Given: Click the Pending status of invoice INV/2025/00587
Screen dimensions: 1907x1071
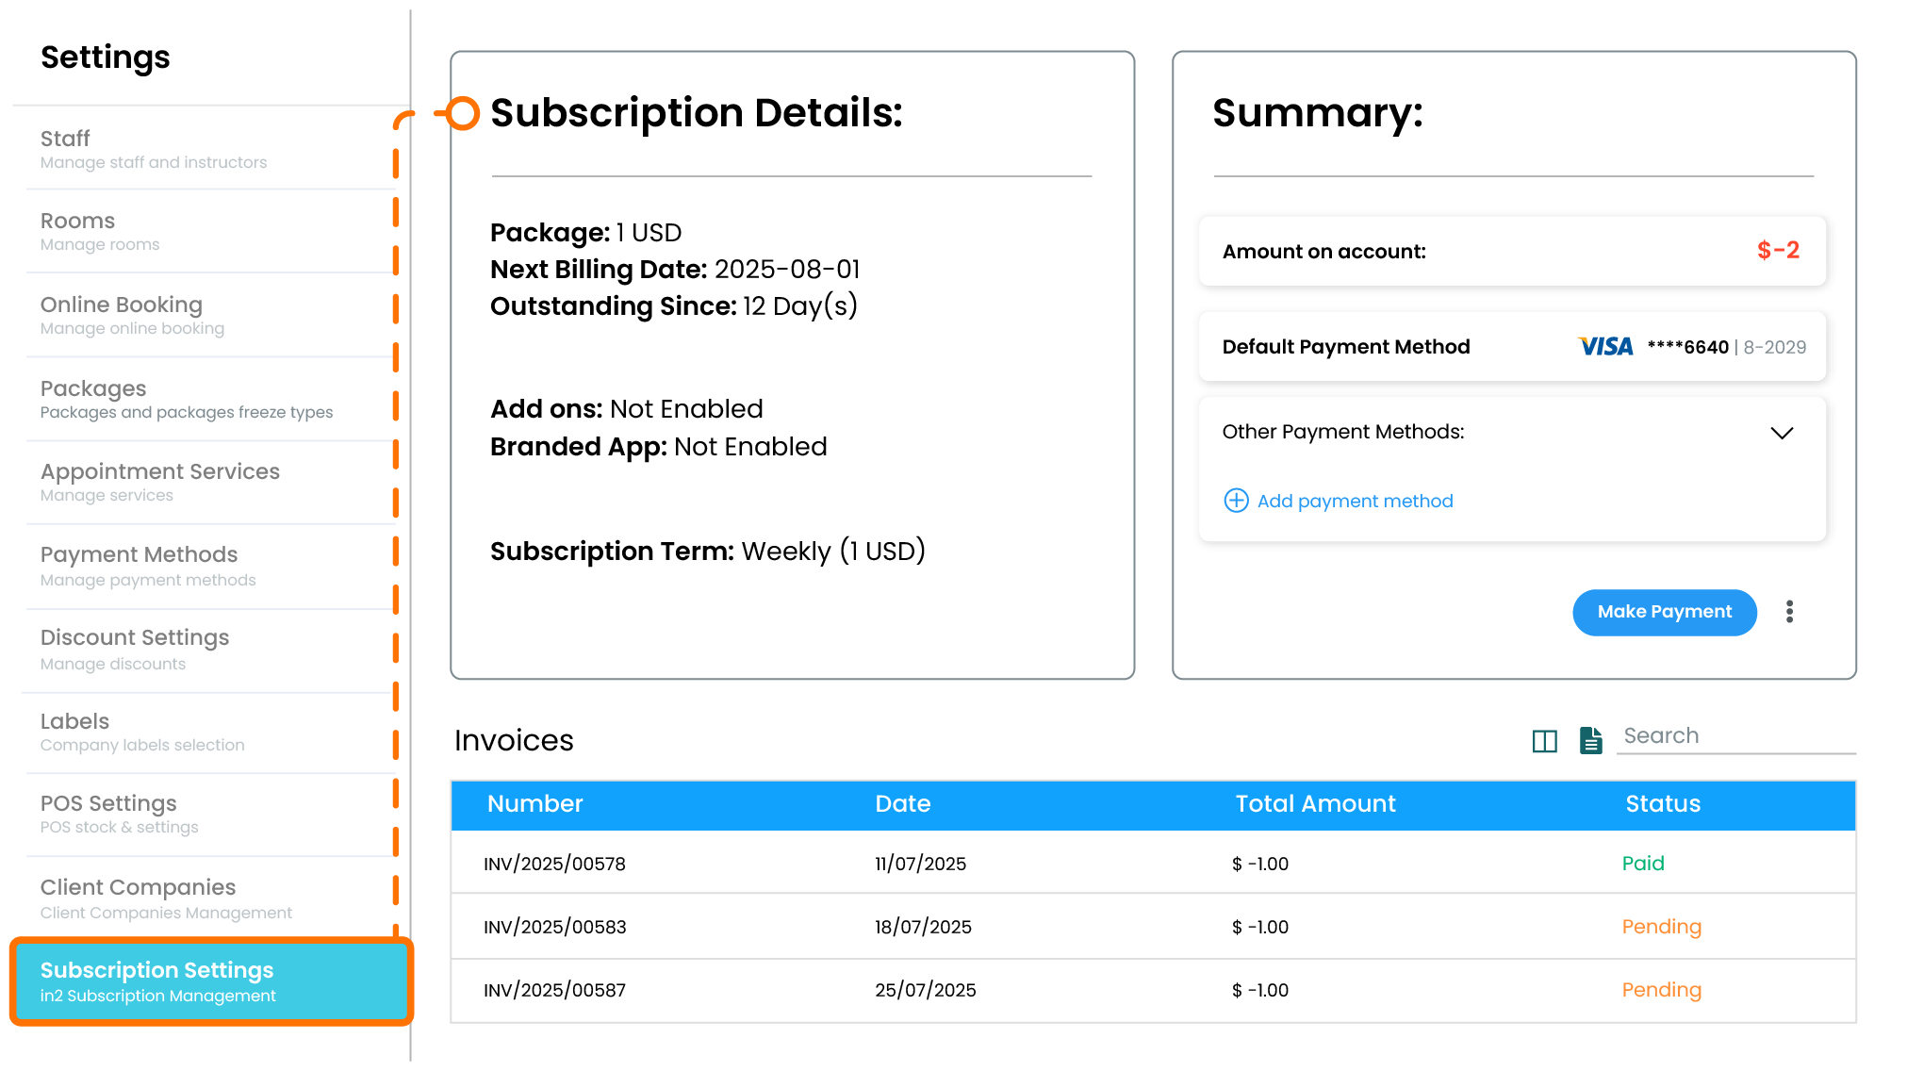Looking at the screenshot, I should 1661,990.
